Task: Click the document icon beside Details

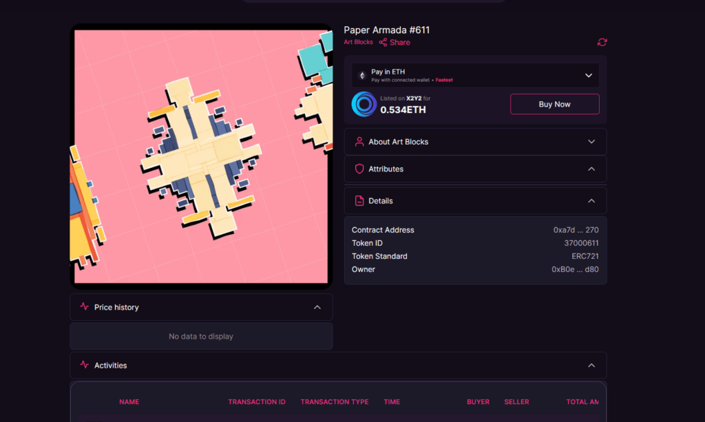Action: coord(359,201)
